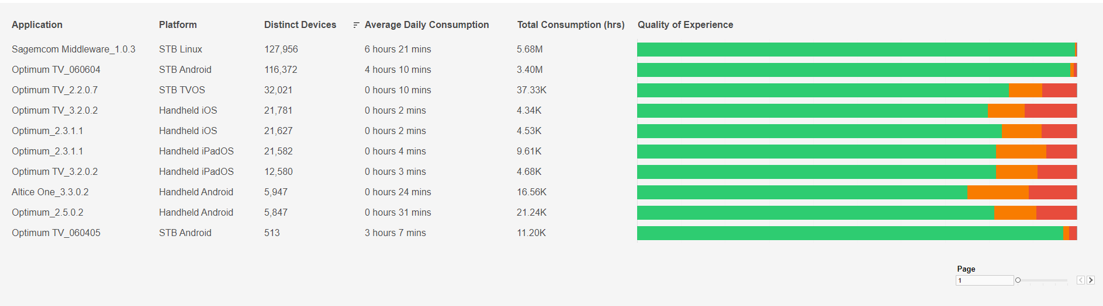The image size is (1103, 306).
Task: Click the previous page arrow
Action: click(x=1081, y=280)
